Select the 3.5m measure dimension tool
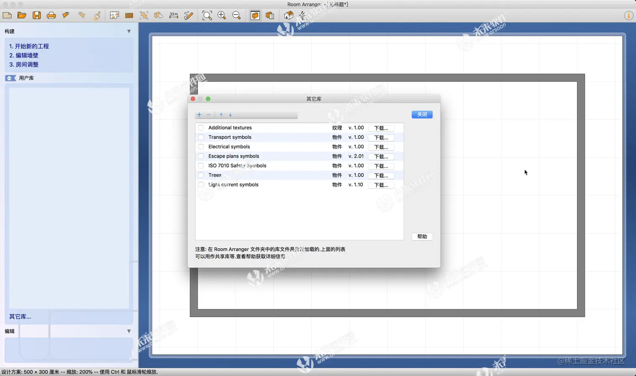The image size is (636, 376). click(x=173, y=16)
